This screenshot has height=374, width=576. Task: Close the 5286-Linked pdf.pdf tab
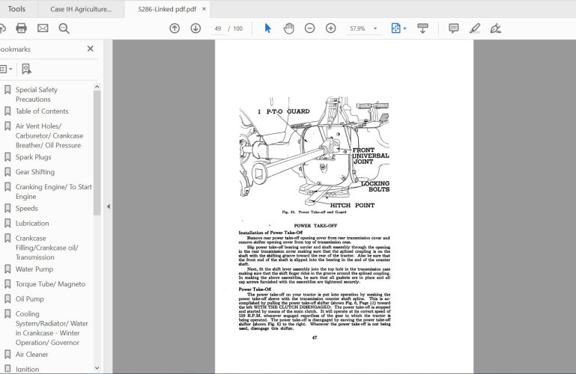tap(204, 9)
